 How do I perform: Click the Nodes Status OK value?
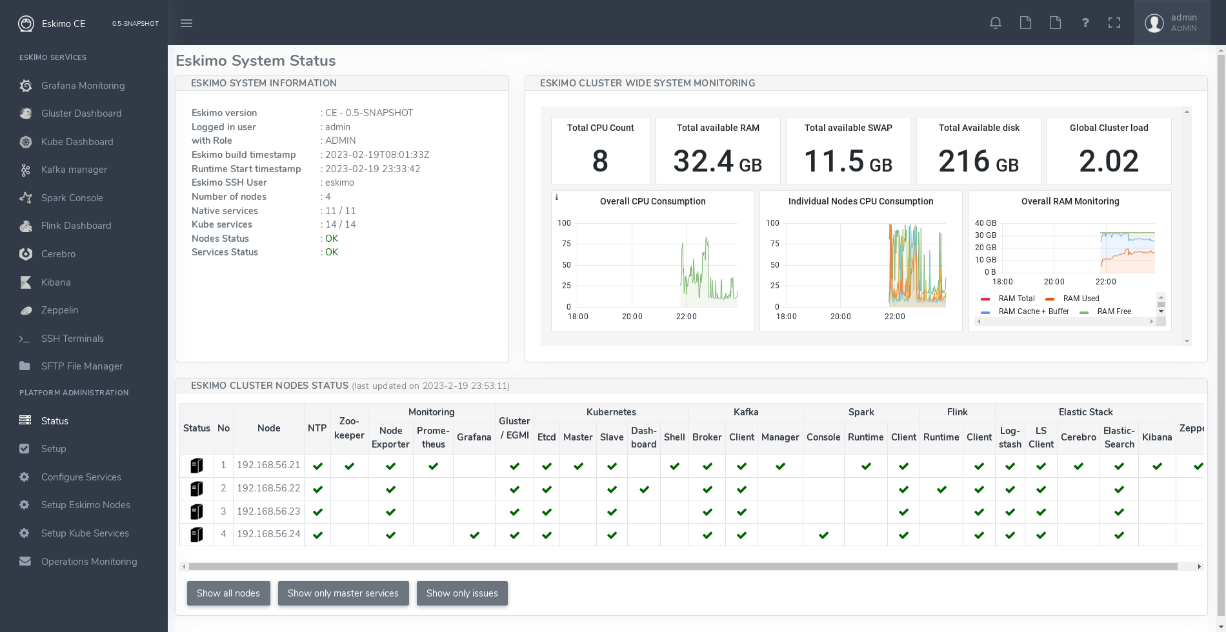click(x=332, y=239)
